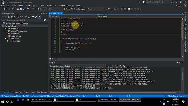This screenshot has height=106, width=188.
Task: Switch to the Class View tab
Action: (x=18, y=92)
